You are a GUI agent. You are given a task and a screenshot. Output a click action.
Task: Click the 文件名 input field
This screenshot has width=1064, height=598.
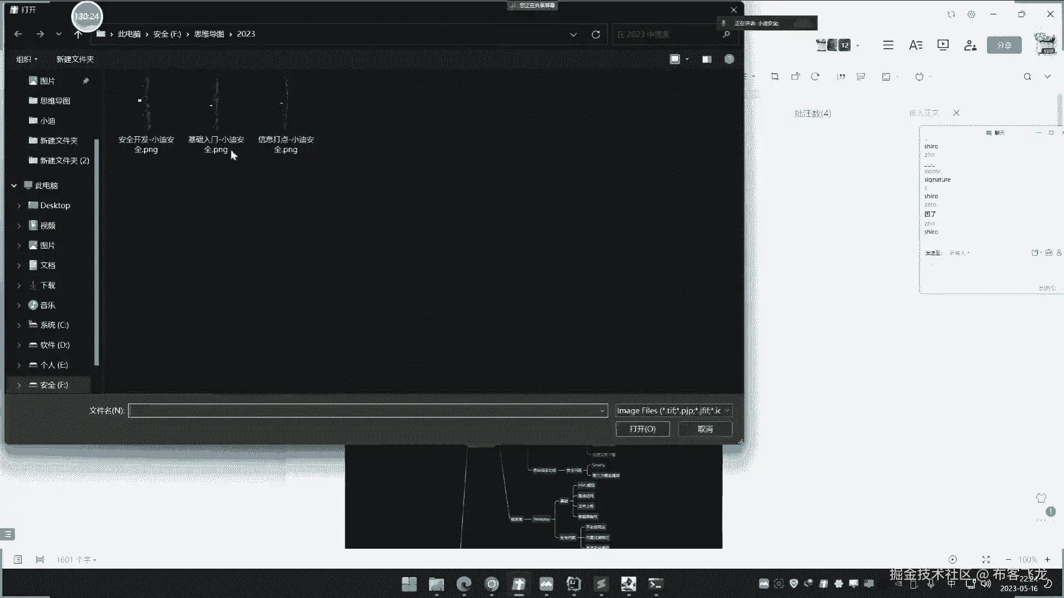pos(366,410)
